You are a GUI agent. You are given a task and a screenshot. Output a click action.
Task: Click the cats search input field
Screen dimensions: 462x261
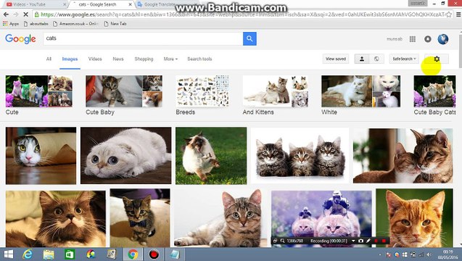143,38
